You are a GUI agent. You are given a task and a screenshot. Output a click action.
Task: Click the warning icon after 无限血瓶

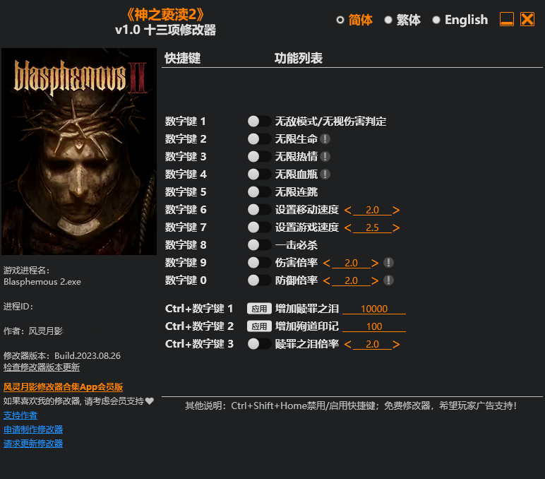click(x=325, y=175)
